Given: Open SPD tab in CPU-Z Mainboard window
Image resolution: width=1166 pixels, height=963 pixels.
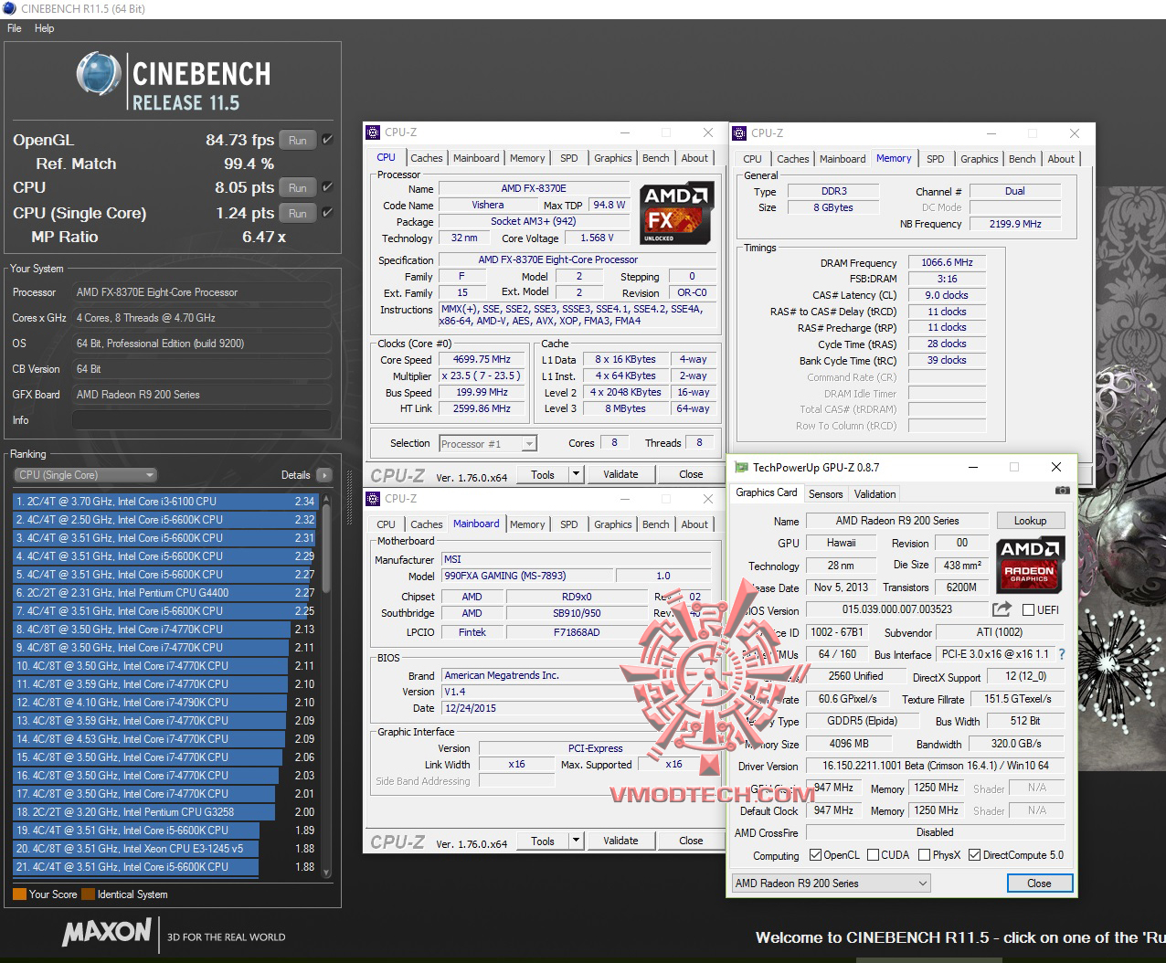Looking at the screenshot, I should 568,524.
